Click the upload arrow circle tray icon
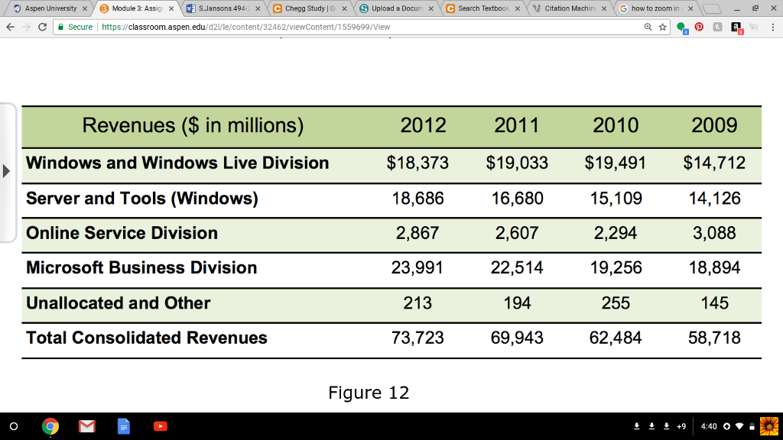The image size is (783, 440). coord(726,426)
